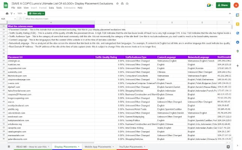The image size is (242, 150).
Task: Open the Edit menu
Action: pos(20,8)
